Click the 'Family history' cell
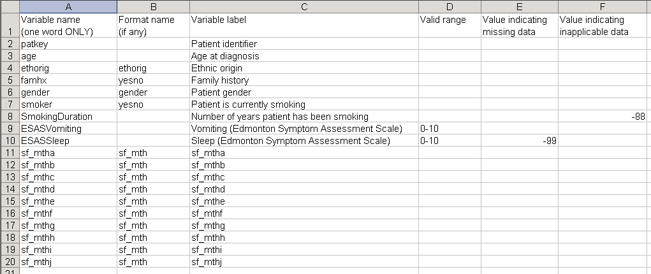Viewport: 651px width, 274px height. pos(304,80)
